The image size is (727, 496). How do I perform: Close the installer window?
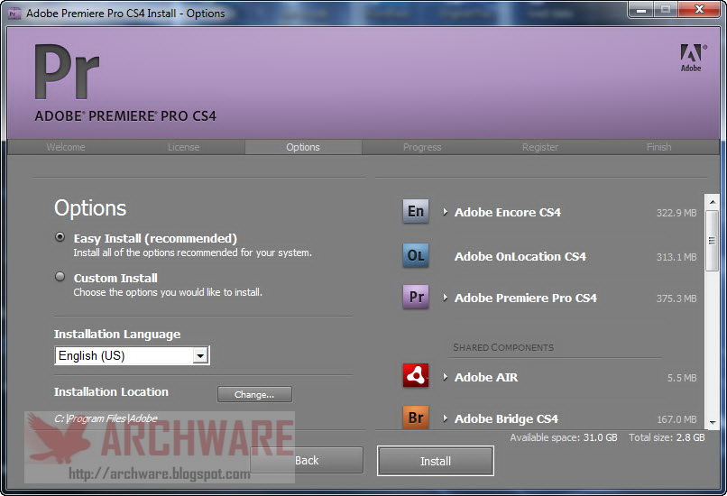tap(700, 10)
